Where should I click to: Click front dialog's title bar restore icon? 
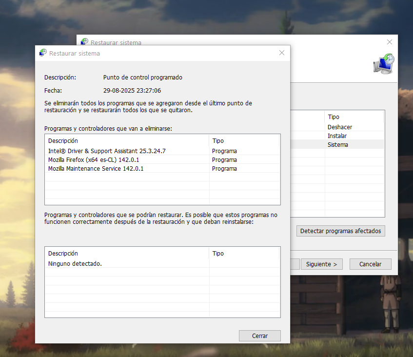click(43, 53)
